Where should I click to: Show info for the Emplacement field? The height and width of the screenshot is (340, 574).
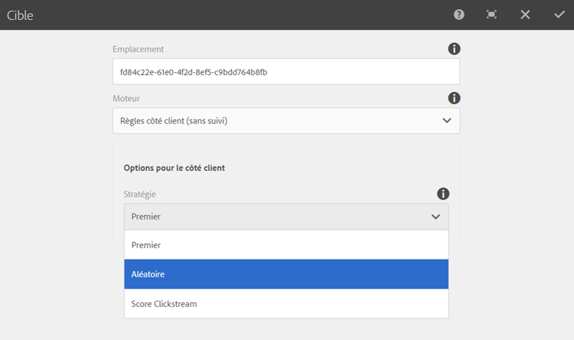pyautogui.click(x=454, y=49)
